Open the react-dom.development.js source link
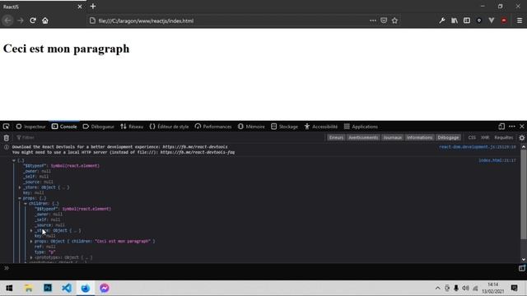Viewport: 527px width, 296px height. pyautogui.click(x=478, y=147)
